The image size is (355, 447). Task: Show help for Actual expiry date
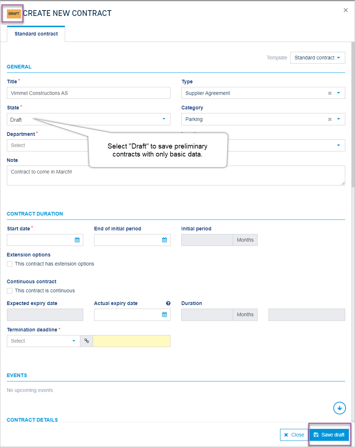[x=168, y=303]
